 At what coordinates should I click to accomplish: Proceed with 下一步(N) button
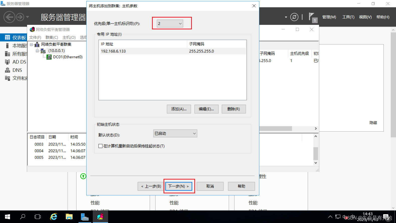179,186
